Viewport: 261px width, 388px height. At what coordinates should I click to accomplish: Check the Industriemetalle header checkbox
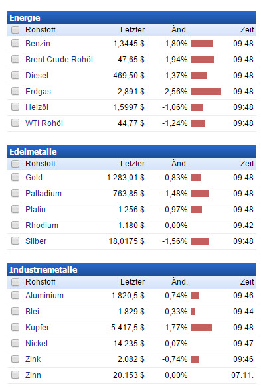15,282
